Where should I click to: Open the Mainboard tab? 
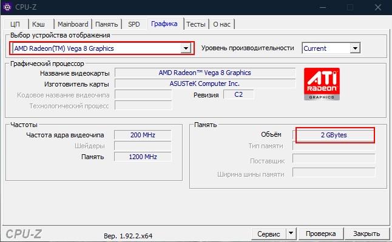(73, 24)
